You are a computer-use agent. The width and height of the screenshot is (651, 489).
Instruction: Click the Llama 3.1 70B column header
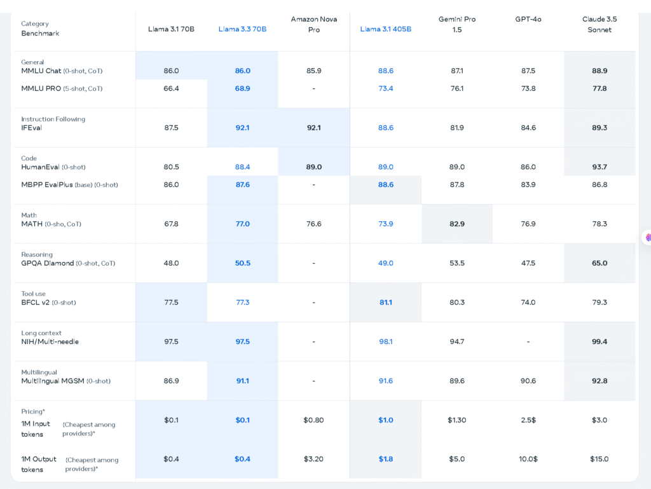point(170,29)
